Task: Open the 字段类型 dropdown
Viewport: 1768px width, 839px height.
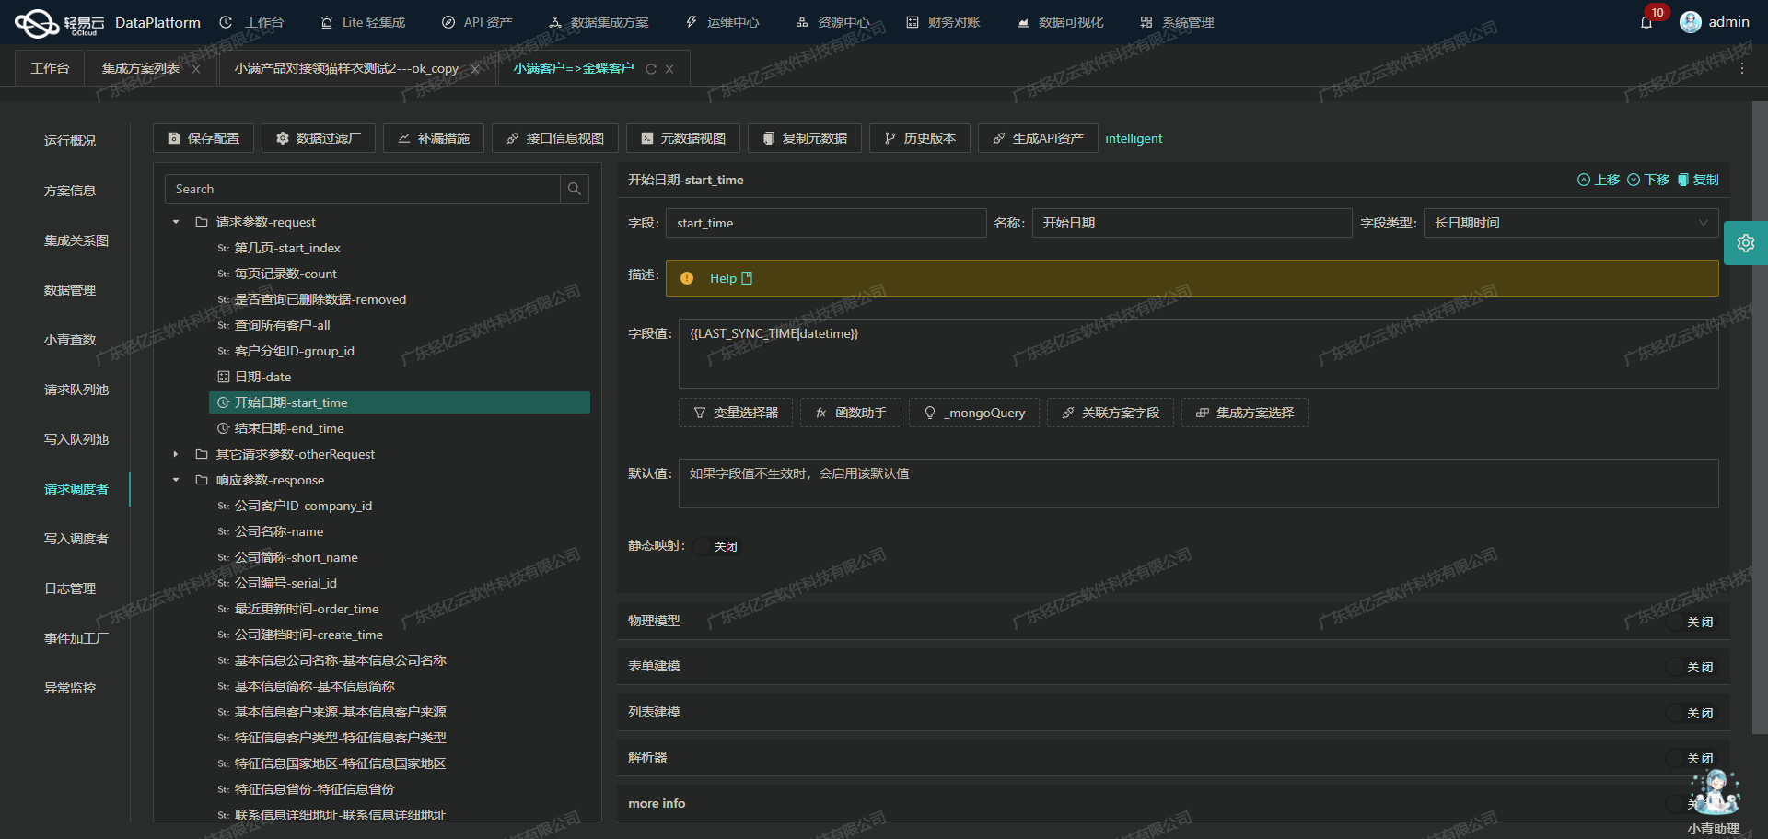Action: coord(1571,223)
